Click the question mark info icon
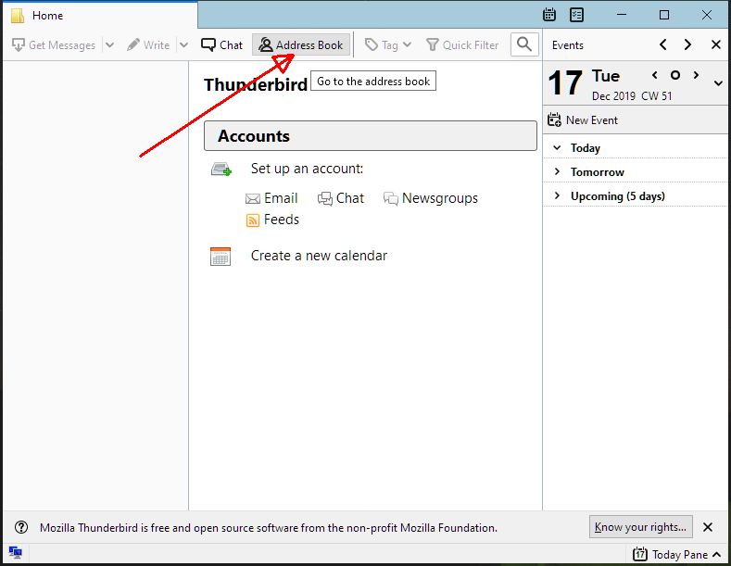731x566 pixels. 21,527
